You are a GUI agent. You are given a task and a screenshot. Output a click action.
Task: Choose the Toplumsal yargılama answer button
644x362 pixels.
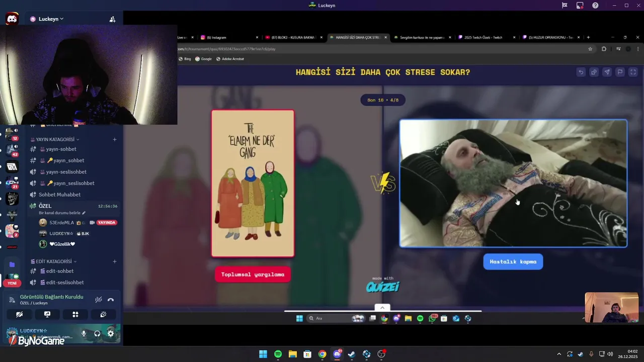point(253,274)
